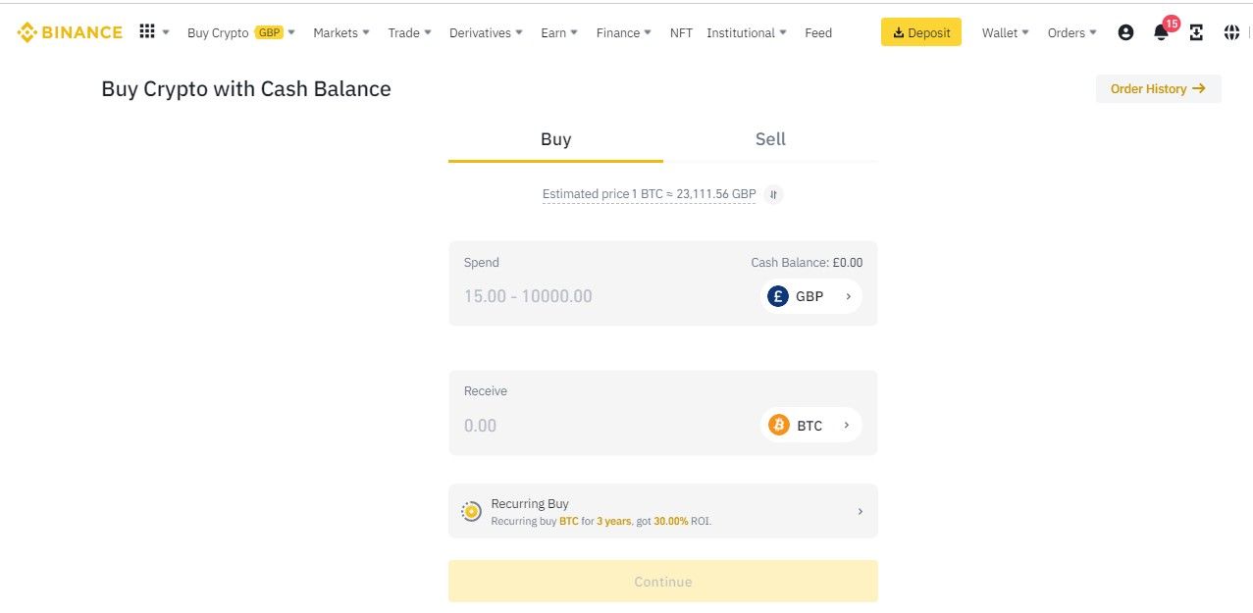Screen dimensions: 1253x613
Task: Open the apps grid menu icon
Action: pos(147,31)
